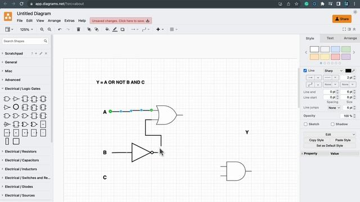Toggle fullscreen mode icon

pyautogui.click(x=344, y=29)
